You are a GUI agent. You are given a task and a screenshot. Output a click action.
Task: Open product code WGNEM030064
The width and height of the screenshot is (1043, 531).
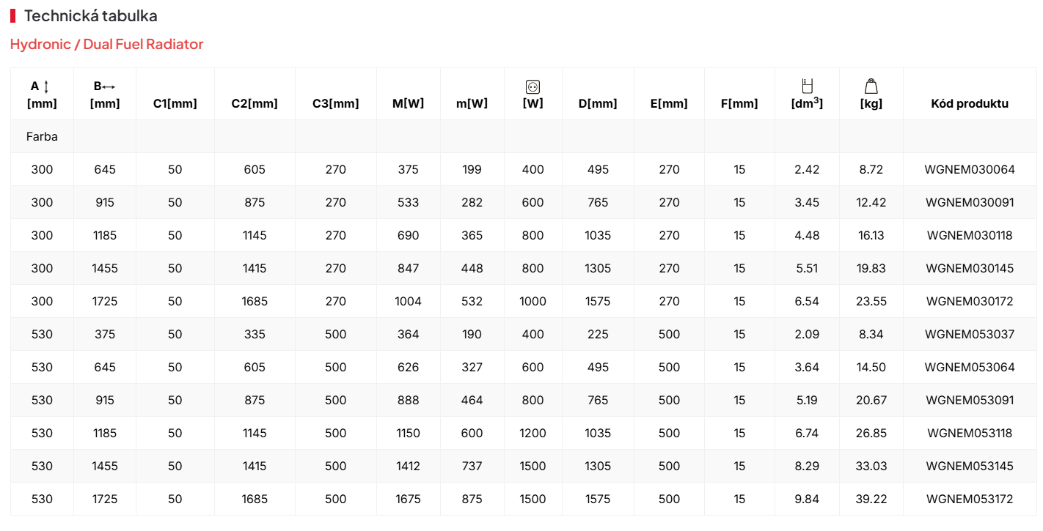coord(970,169)
